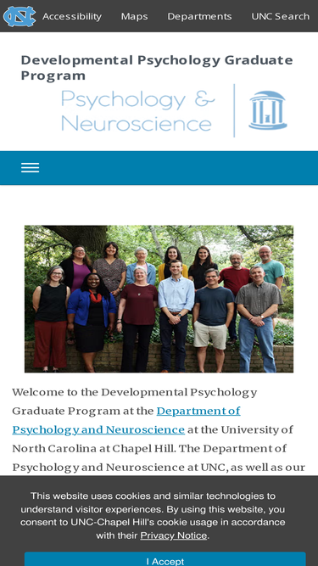Click the vertical divider beside the Old Well

pos(234,110)
